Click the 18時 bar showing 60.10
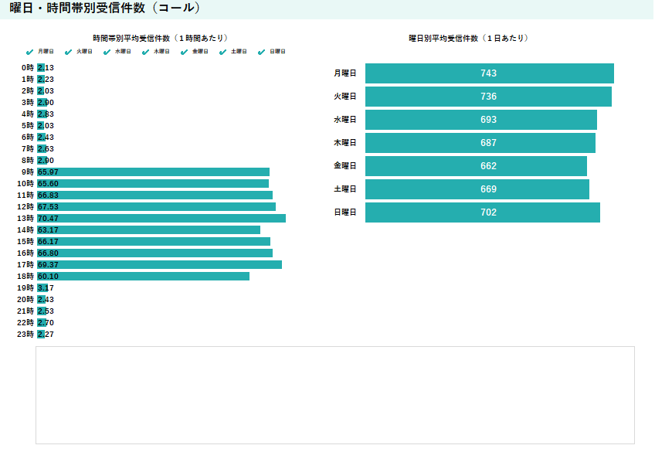 pyautogui.click(x=143, y=276)
